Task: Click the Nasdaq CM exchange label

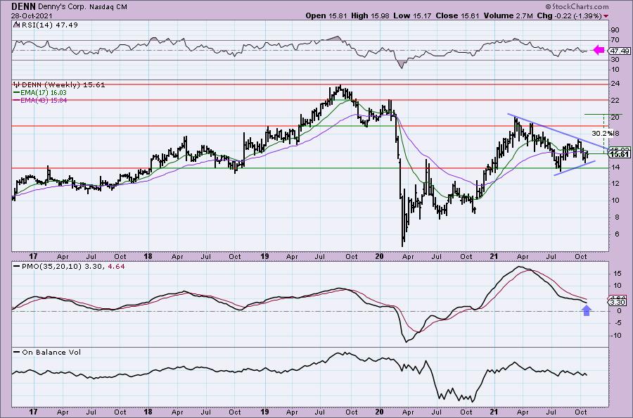Action: (107, 7)
